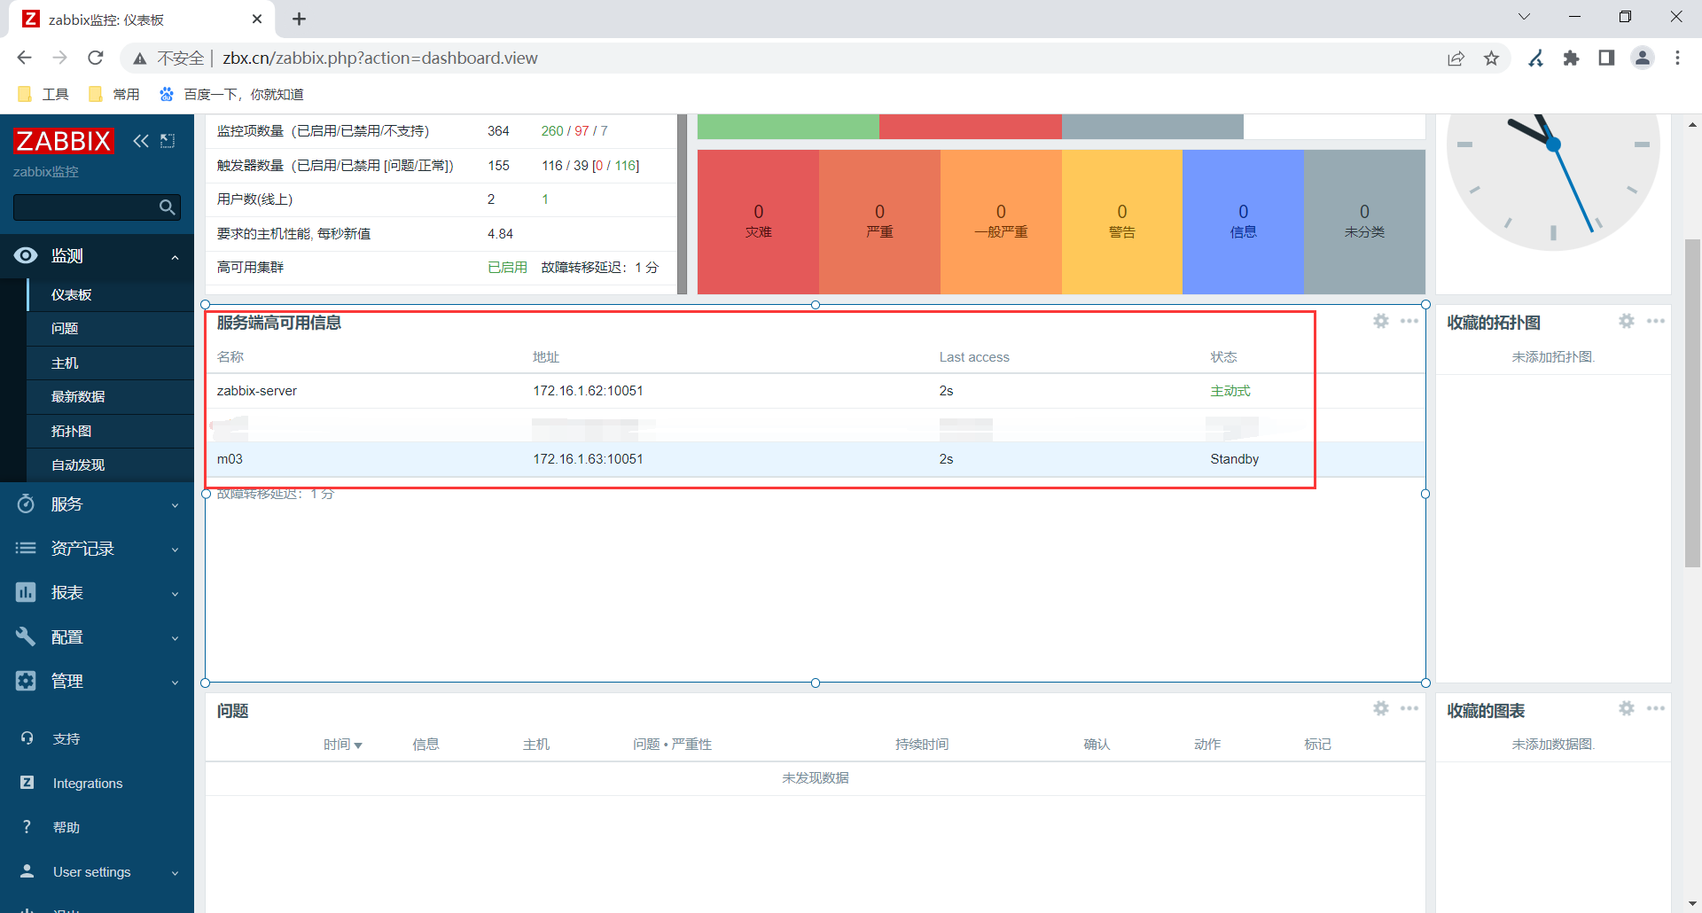1702x913 pixels.
Task: Open the Integrations link
Action: pyautogui.click(x=88, y=784)
